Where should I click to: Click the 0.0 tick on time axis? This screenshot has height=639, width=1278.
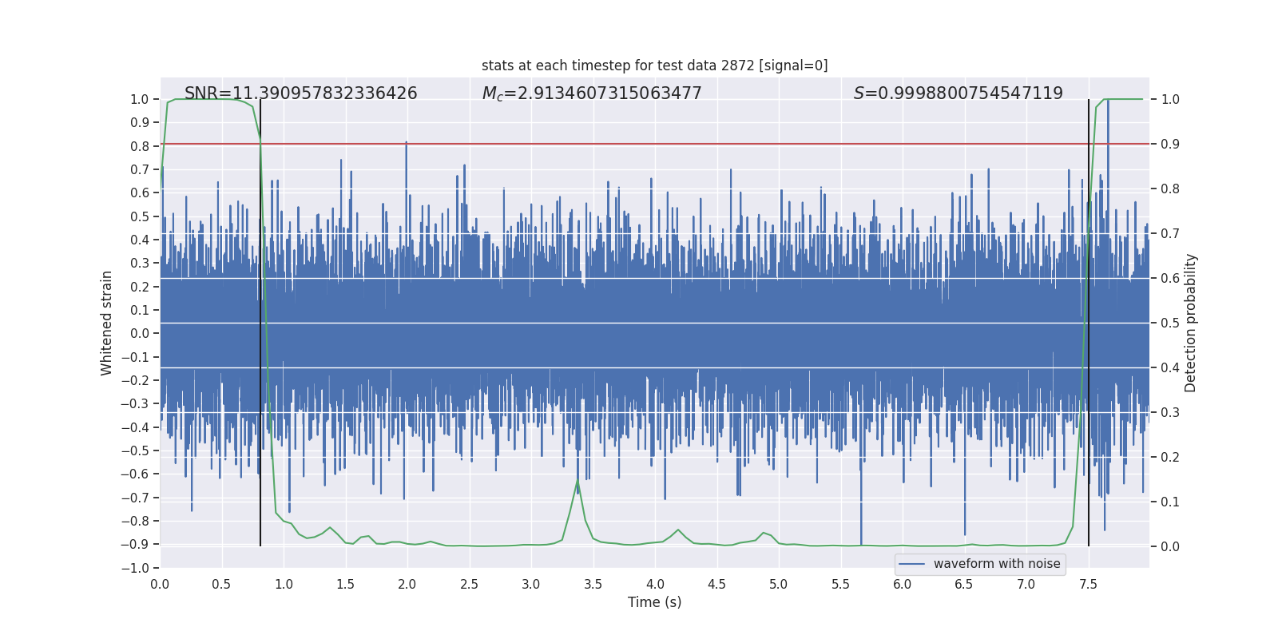[x=160, y=585]
